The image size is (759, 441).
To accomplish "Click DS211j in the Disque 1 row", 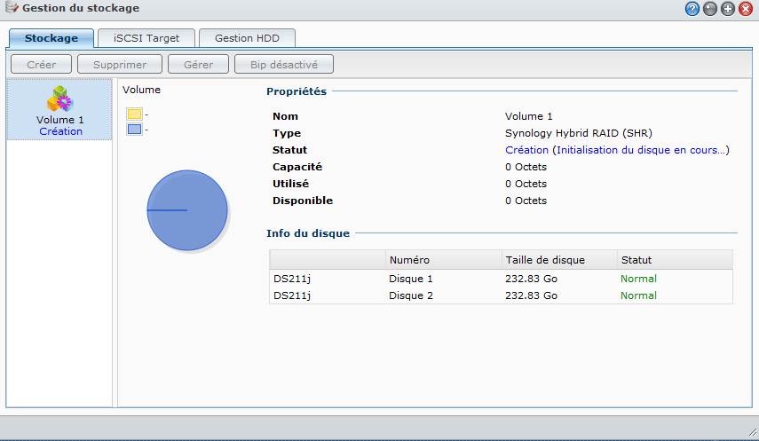I will pos(292,279).
